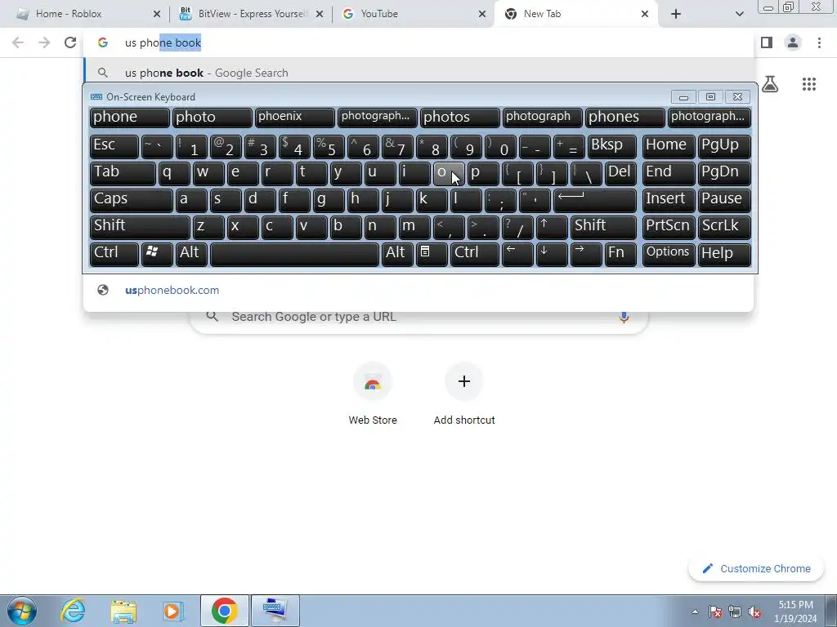Open Google apps grid icon
The width and height of the screenshot is (837, 627).
[808, 84]
